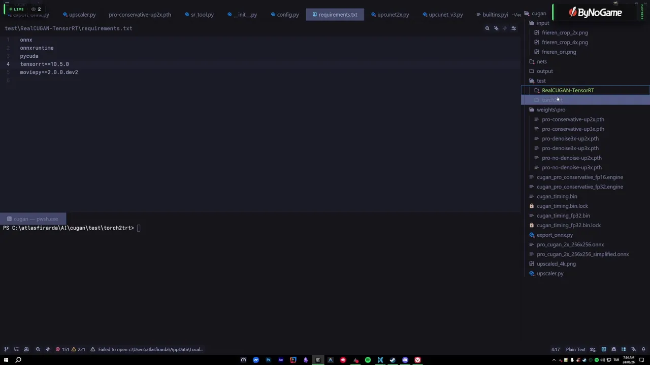Toggle the right dock panel icon
Screen dimensions: 650x365
(624, 349)
